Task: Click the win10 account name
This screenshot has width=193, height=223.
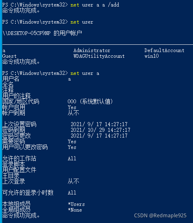Action: point(152,56)
